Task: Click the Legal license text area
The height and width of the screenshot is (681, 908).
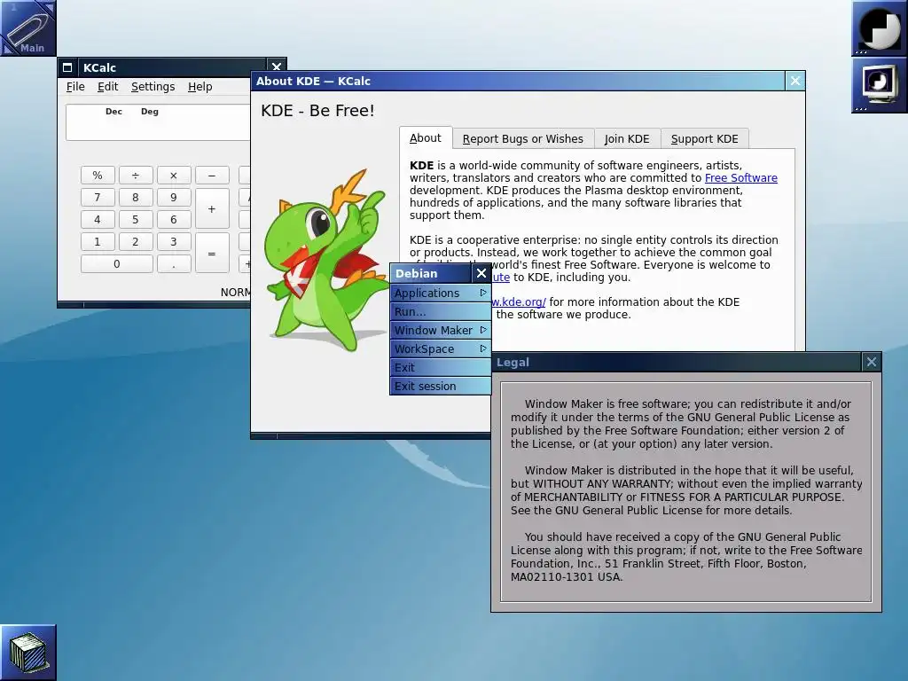Action: [x=686, y=491]
